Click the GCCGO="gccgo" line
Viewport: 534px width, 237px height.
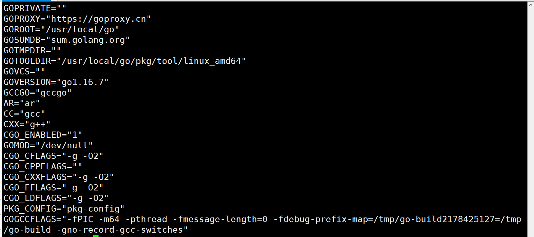pyautogui.click(x=38, y=93)
